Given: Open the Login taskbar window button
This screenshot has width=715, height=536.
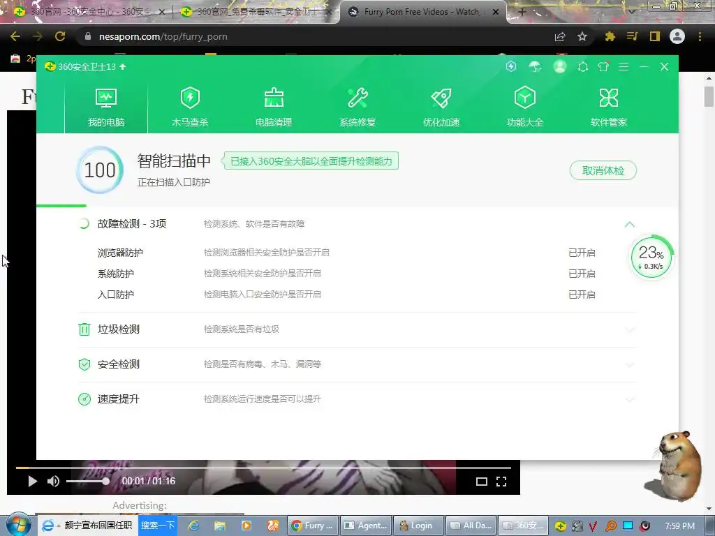Looking at the screenshot, I should pos(419,526).
